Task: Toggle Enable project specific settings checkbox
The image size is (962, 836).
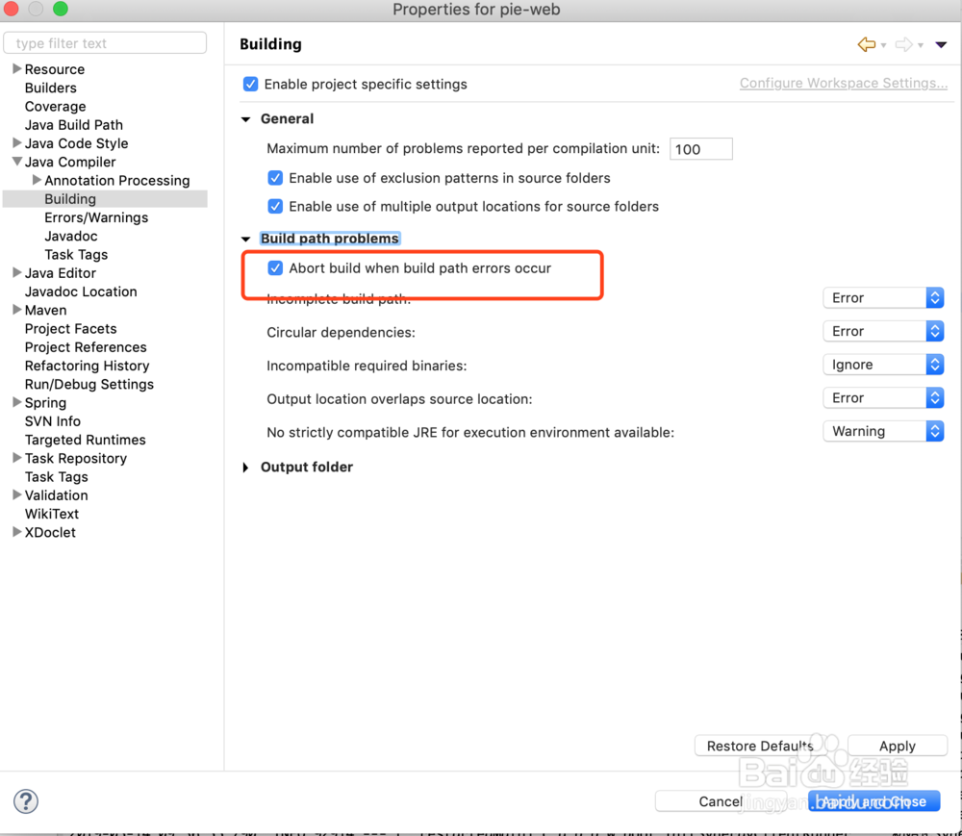Action: (x=251, y=84)
